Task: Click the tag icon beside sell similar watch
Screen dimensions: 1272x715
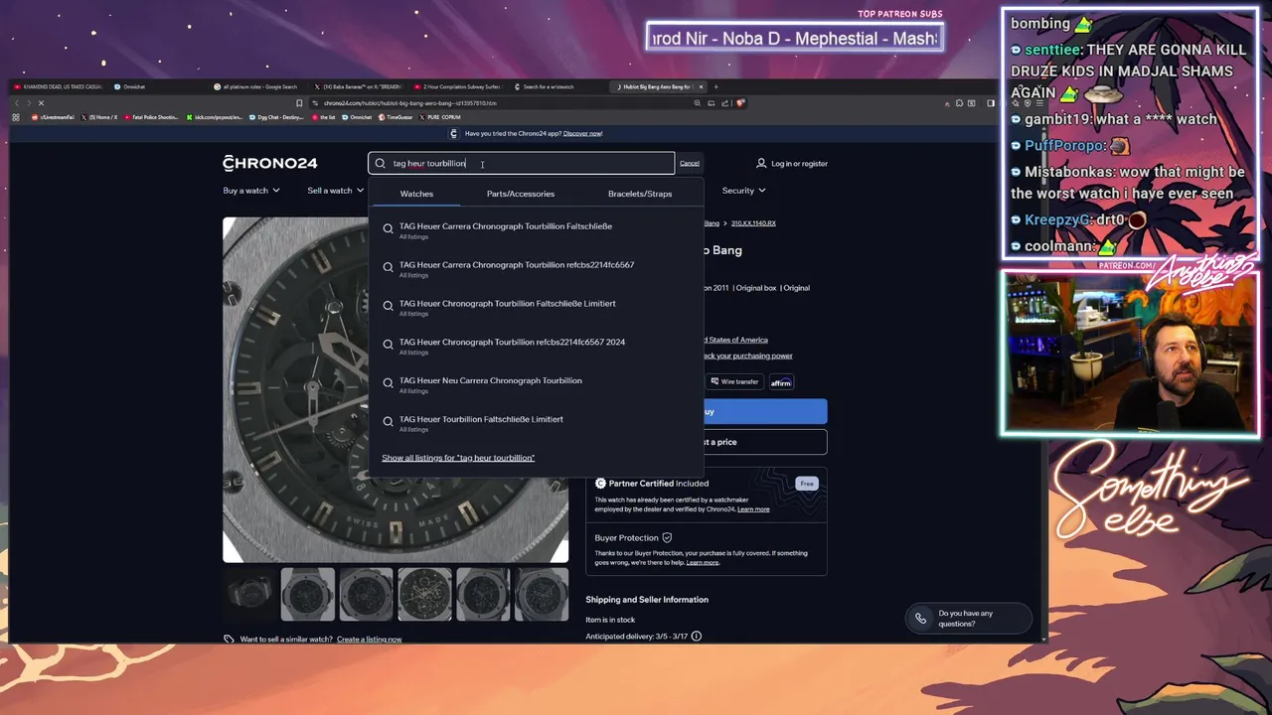Action: [x=229, y=640]
